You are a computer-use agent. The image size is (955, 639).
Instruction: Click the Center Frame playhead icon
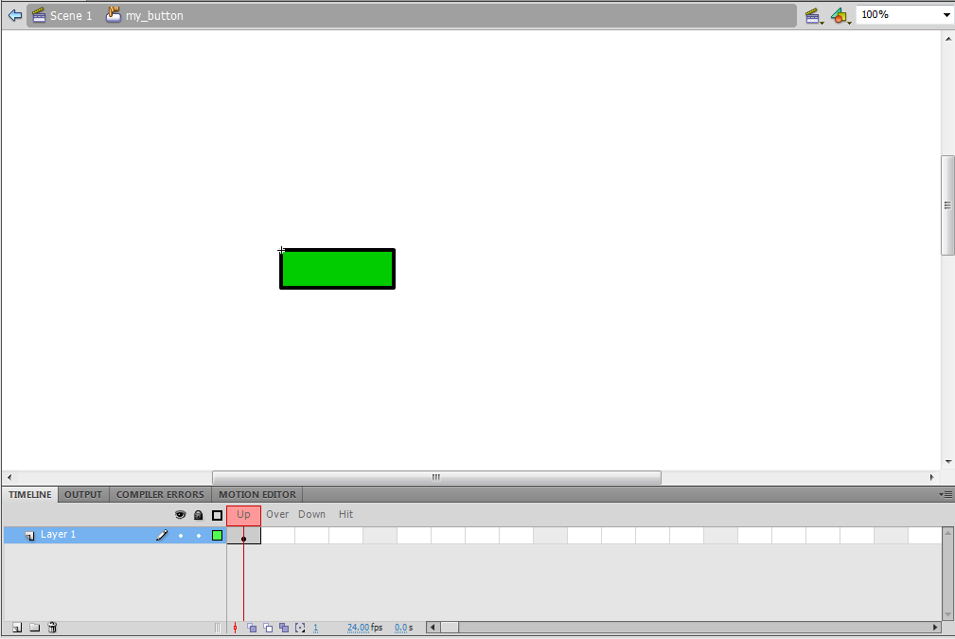(235, 628)
